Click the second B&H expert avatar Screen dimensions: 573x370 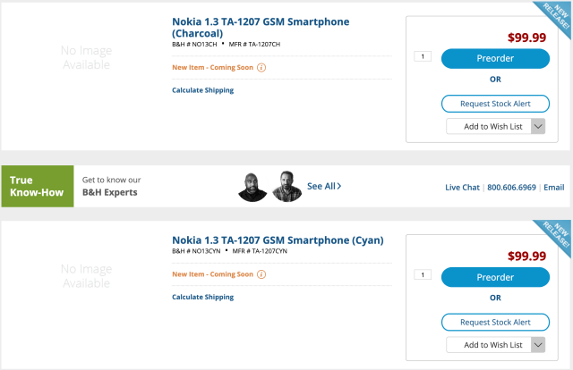pos(287,186)
